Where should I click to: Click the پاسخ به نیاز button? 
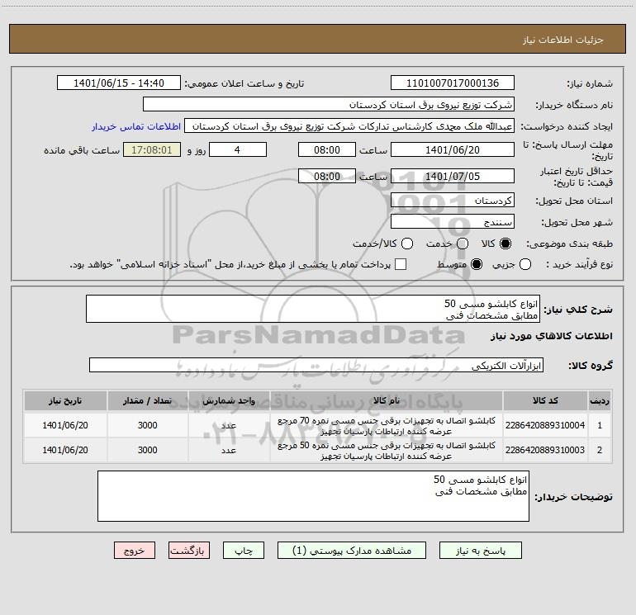(480, 551)
